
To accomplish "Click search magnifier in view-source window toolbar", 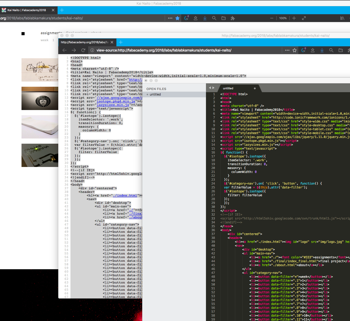I will pyautogui.click(x=331, y=50).
